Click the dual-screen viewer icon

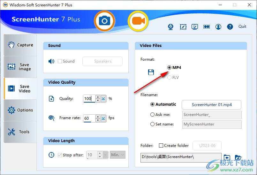click(207, 27)
